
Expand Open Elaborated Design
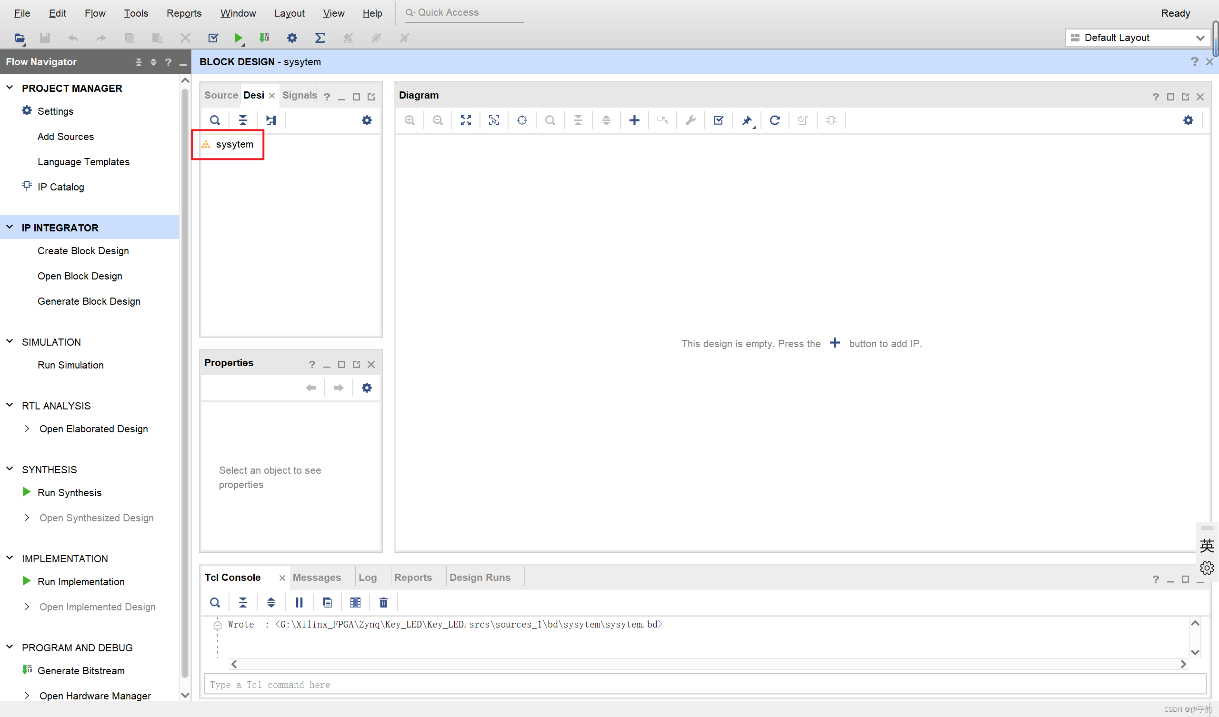[x=27, y=428]
